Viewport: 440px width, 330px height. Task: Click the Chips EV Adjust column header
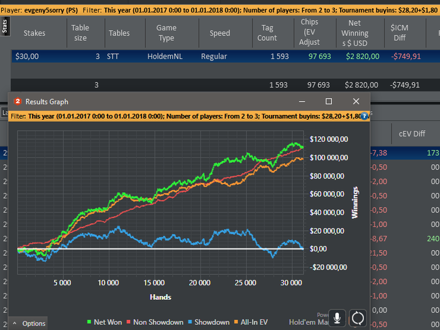(x=309, y=32)
